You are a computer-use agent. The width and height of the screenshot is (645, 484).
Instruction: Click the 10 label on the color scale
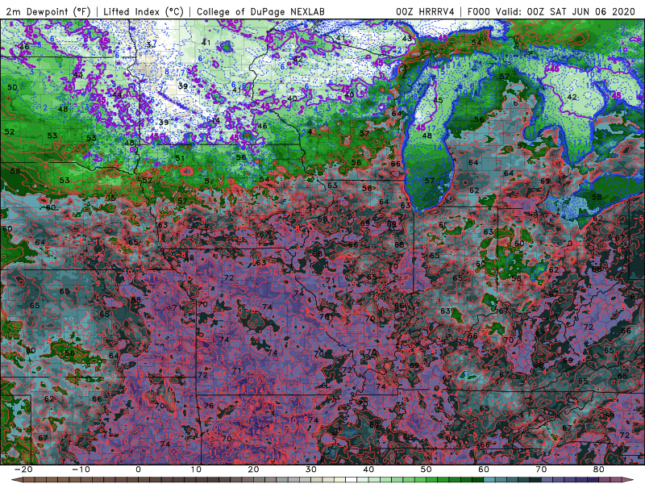click(196, 469)
